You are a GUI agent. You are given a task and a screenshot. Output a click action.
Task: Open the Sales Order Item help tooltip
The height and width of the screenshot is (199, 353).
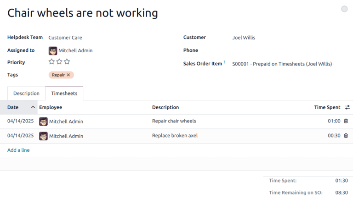click(x=225, y=62)
